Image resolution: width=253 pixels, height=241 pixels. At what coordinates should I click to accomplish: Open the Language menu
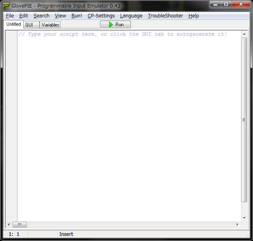131,16
